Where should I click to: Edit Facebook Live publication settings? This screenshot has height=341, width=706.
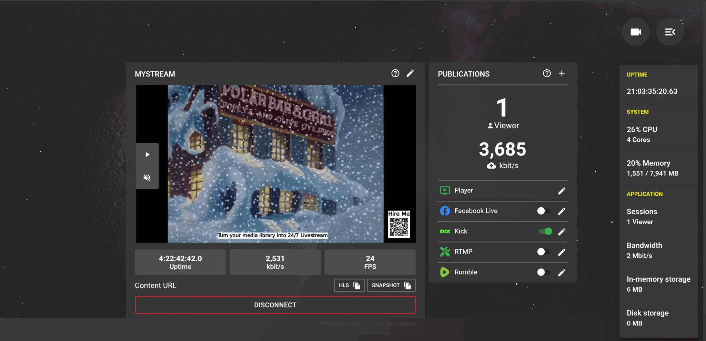pyautogui.click(x=562, y=211)
